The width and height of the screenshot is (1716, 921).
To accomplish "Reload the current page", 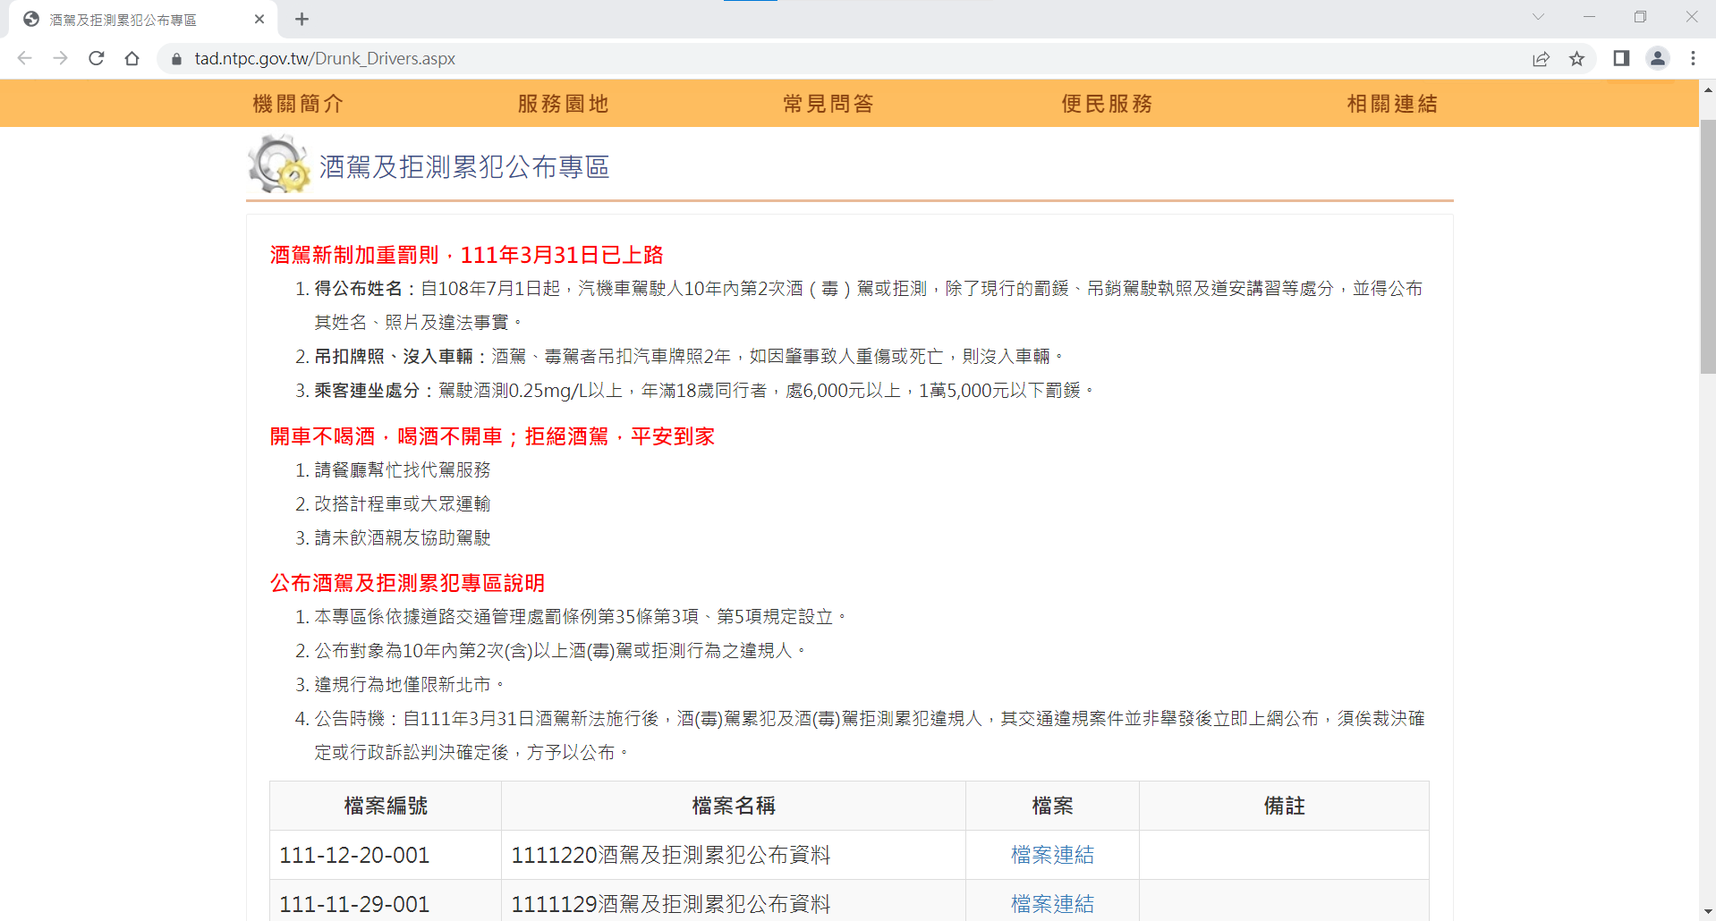I will pos(96,58).
